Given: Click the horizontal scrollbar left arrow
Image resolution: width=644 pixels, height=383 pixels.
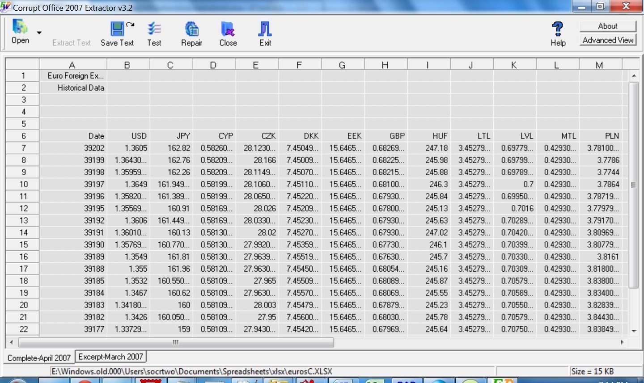Looking at the screenshot, I should click(11, 342).
